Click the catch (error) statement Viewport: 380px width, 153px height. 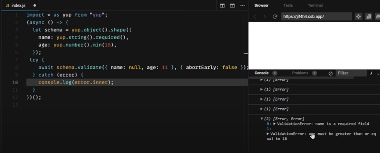point(58,75)
